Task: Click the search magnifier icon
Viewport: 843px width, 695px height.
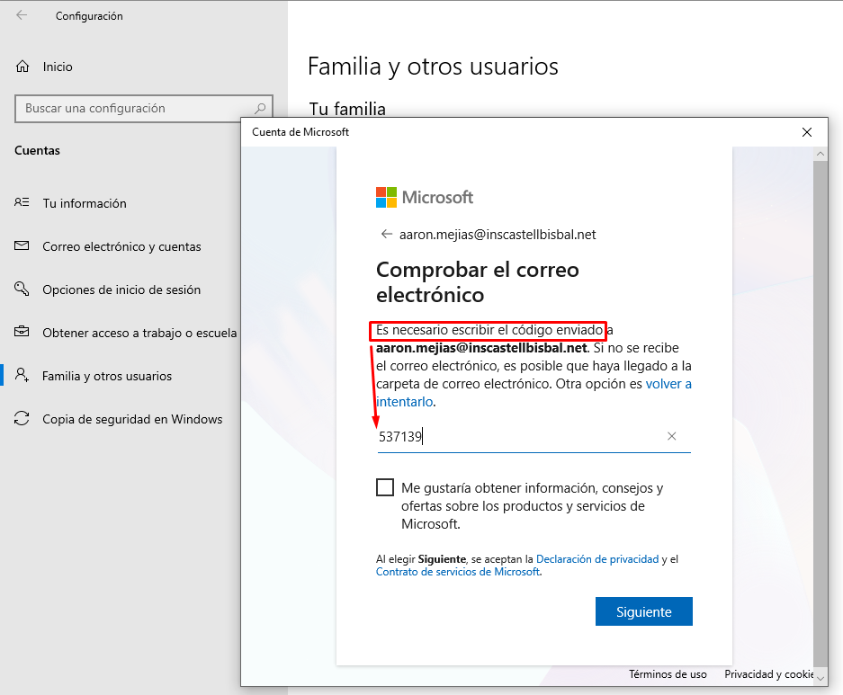Action: click(x=260, y=108)
